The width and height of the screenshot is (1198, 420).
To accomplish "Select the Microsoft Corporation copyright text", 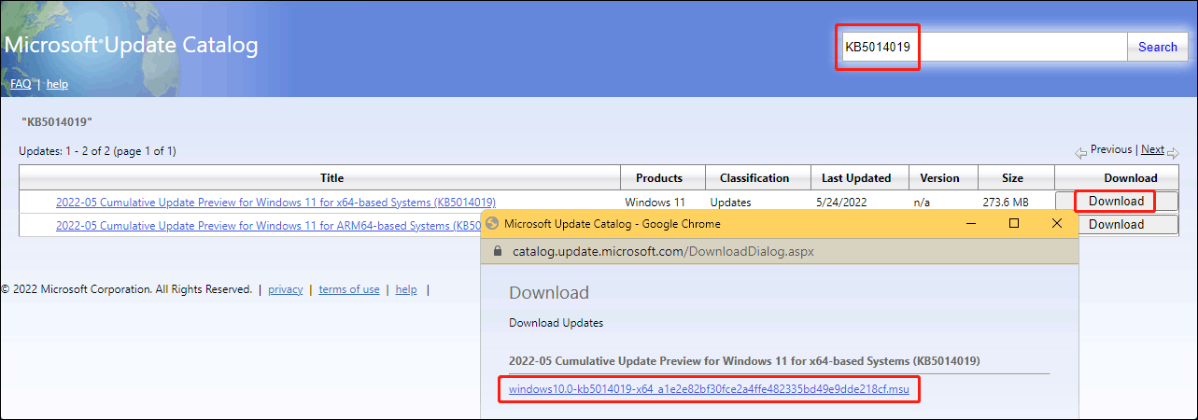I will [126, 289].
